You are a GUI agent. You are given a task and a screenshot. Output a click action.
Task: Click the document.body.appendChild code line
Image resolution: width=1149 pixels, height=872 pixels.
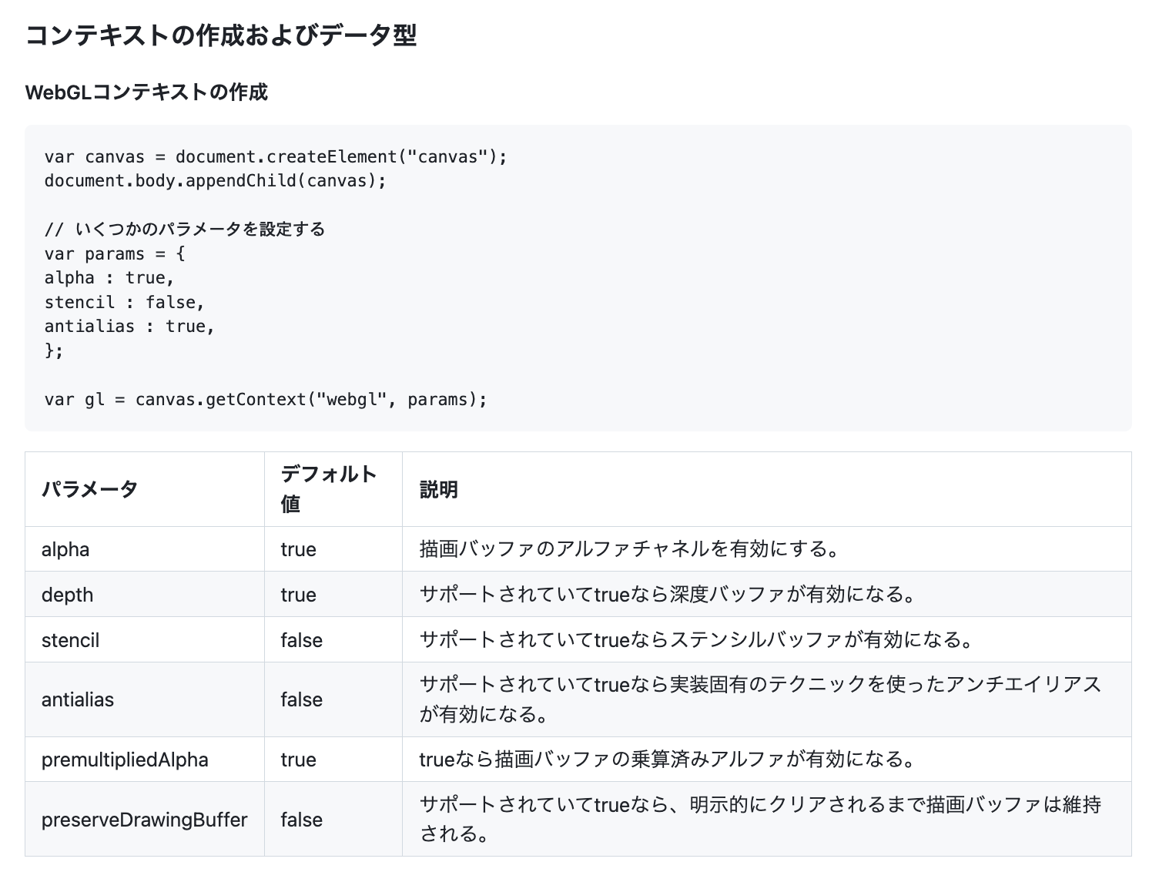(215, 181)
